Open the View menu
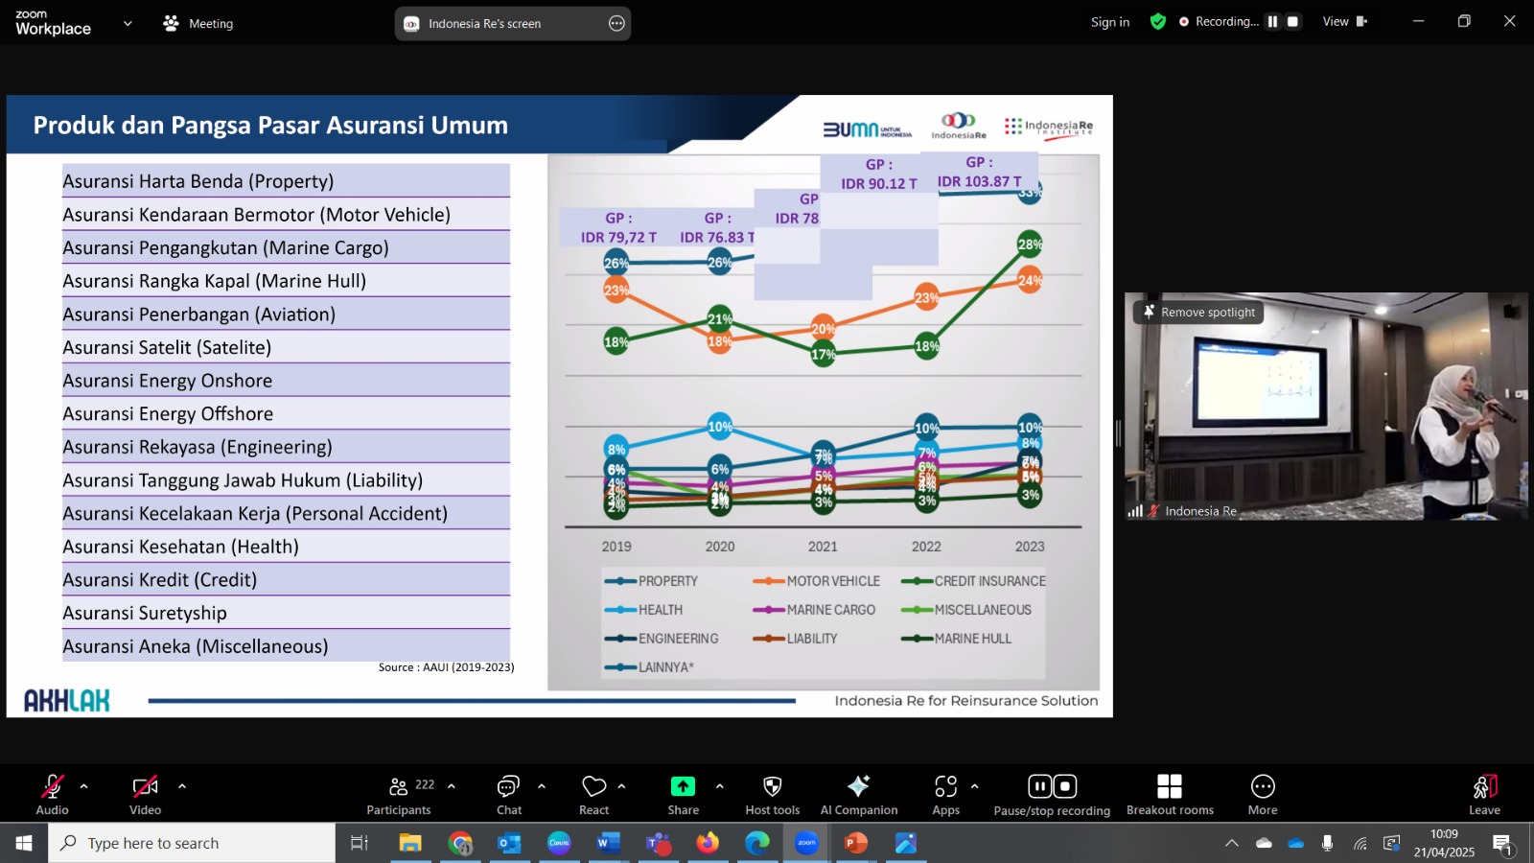 click(1345, 21)
